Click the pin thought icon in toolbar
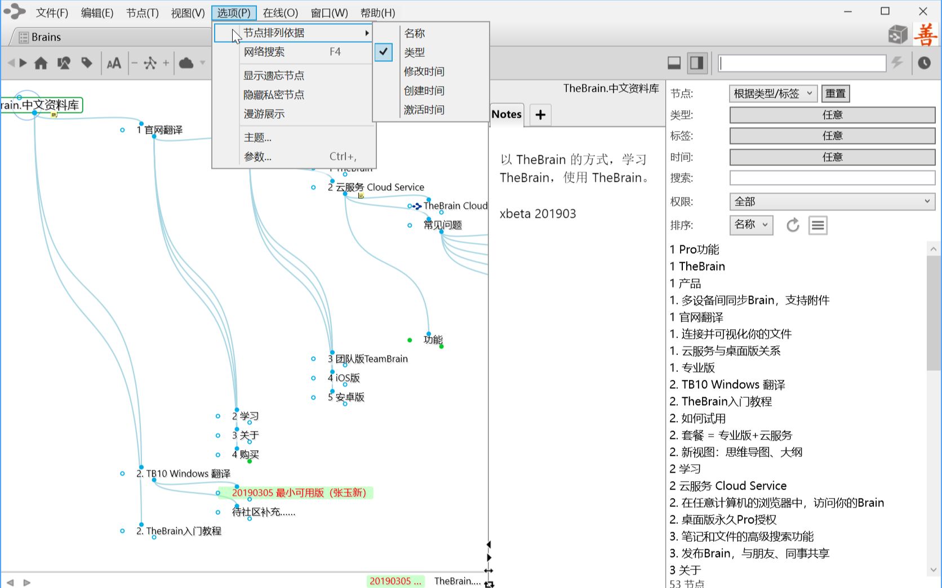This screenshot has height=588, width=942. [x=64, y=63]
